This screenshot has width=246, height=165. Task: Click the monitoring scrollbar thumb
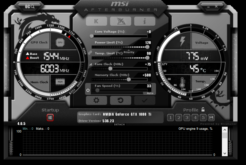point(225,136)
